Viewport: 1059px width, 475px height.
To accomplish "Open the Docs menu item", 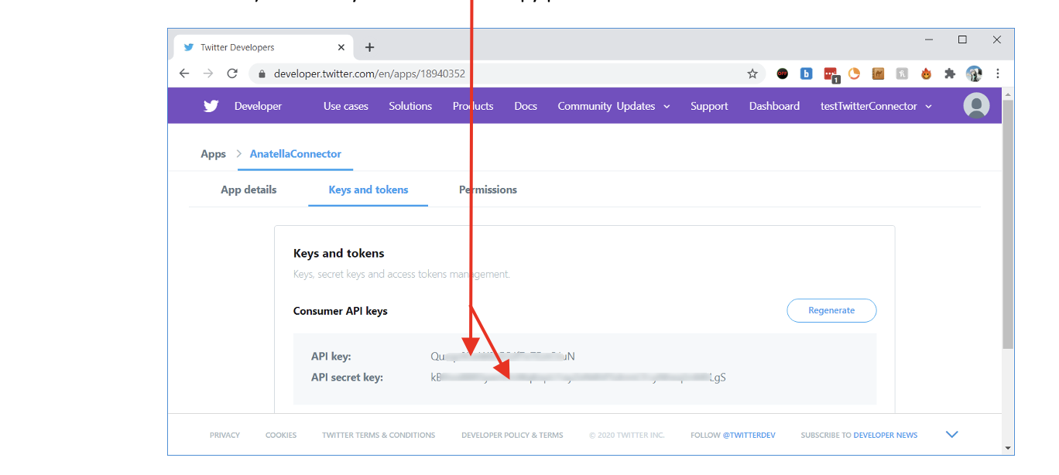I will pos(526,106).
